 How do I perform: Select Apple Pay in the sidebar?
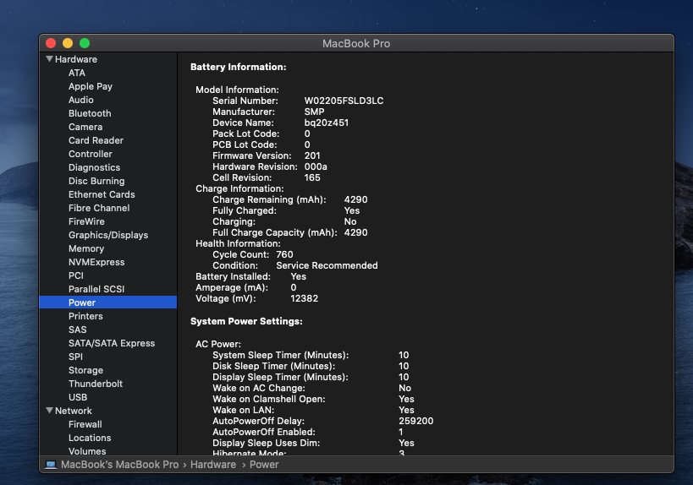coord(91,86)
